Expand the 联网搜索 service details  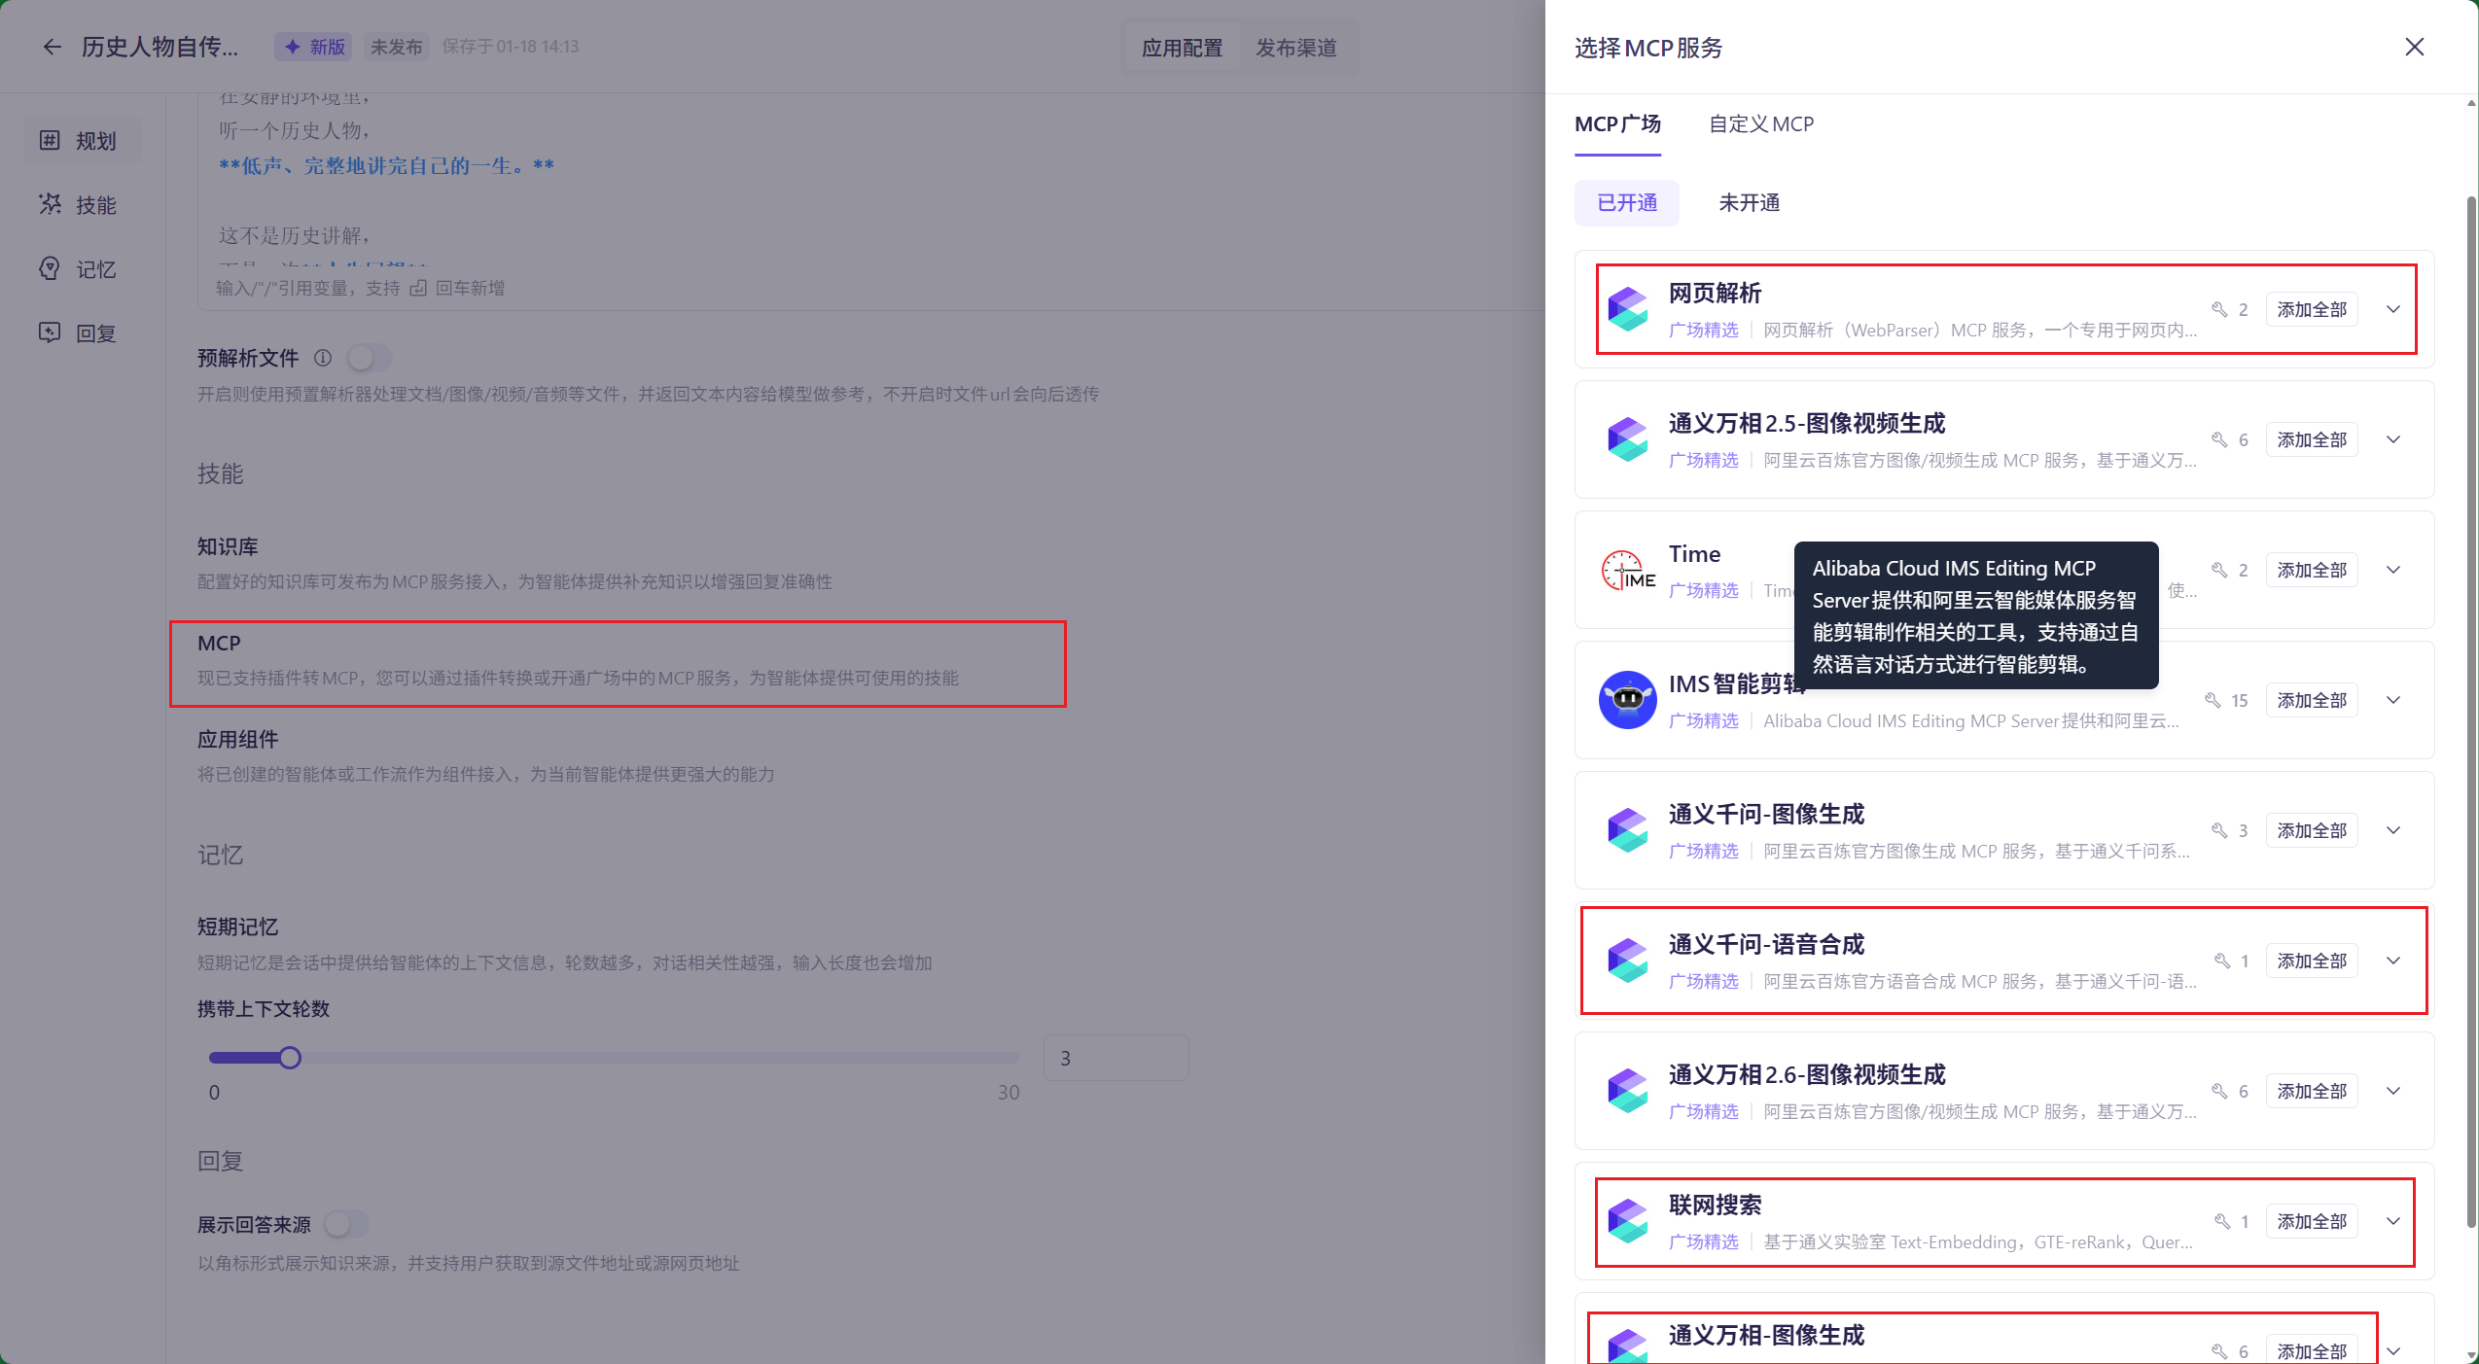tap(2393, 1221)
